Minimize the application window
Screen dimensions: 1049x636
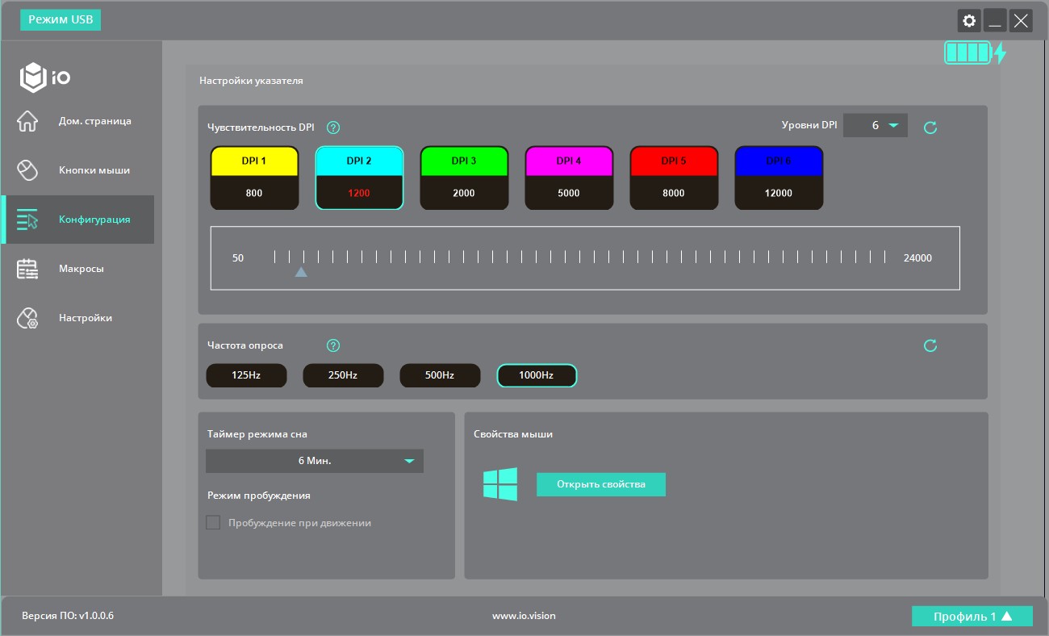995,21
